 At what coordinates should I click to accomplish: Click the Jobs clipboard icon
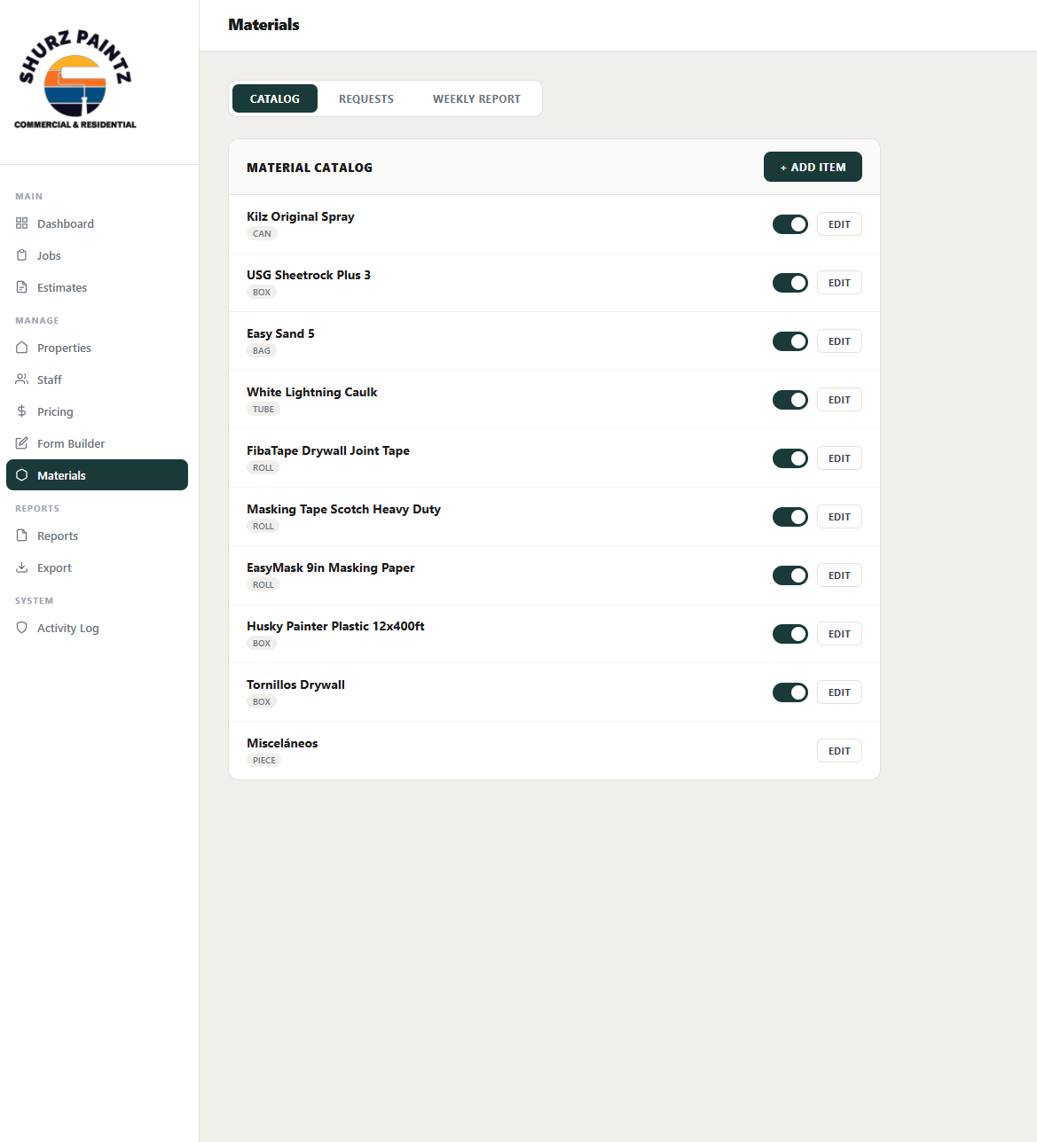pyautogui.click(x=22, y=255)
